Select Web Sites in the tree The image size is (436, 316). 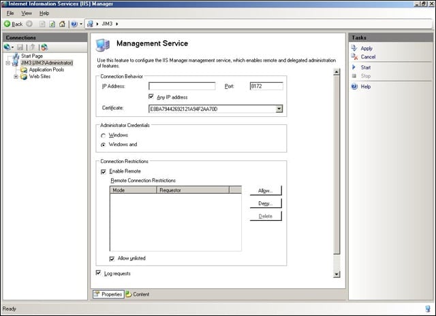(x=40, y=76)
